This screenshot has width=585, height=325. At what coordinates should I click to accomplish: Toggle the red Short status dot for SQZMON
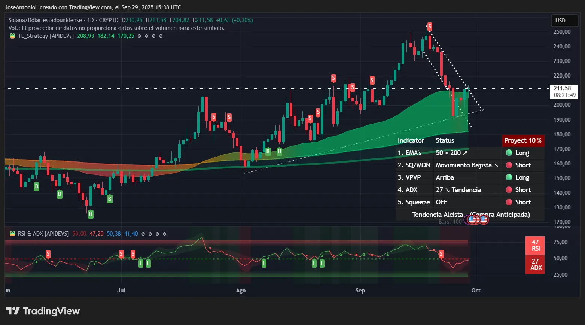pos(509,165)
